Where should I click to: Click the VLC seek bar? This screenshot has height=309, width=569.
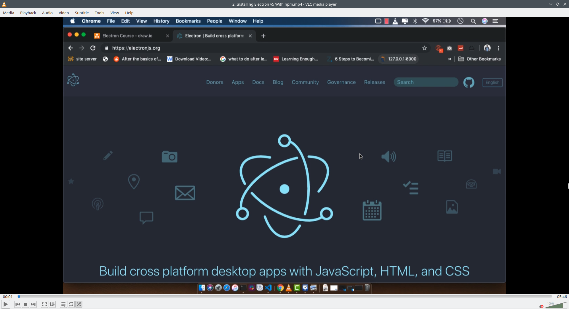284,297
